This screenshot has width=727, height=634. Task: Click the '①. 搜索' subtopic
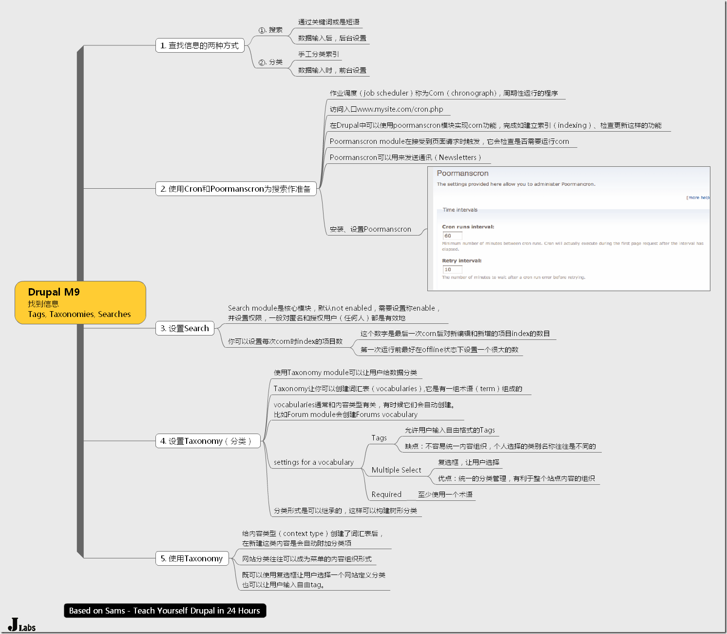270,30
